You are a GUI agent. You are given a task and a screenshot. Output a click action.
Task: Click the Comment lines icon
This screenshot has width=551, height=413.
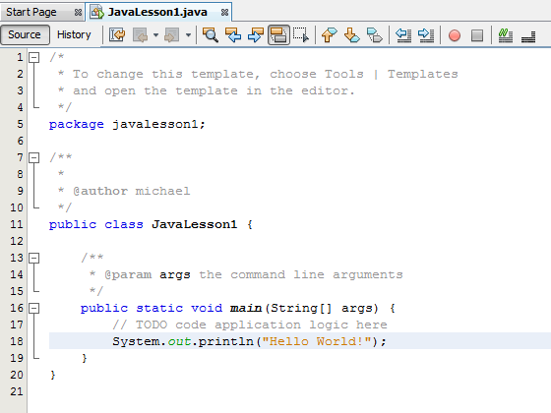tap(506, 35)
